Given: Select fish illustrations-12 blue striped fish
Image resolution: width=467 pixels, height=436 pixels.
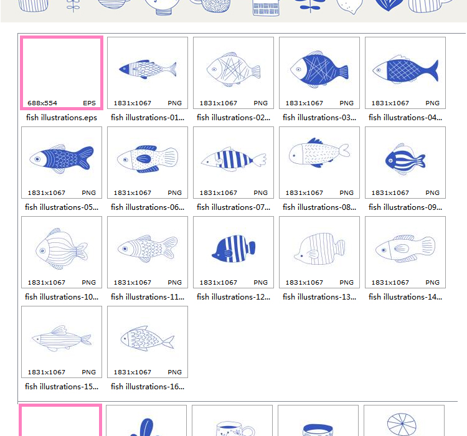Looking at the screenshot, I should point(233,252).
